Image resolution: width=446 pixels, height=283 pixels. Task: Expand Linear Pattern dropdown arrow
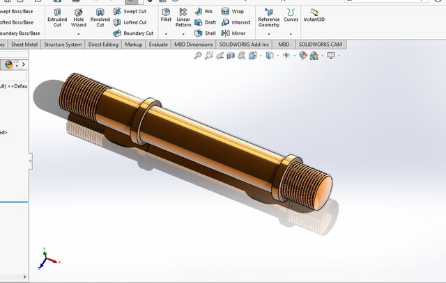click(183, 34)
